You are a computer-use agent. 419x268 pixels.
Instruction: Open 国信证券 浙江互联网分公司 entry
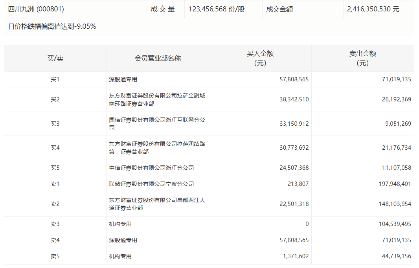157,124
